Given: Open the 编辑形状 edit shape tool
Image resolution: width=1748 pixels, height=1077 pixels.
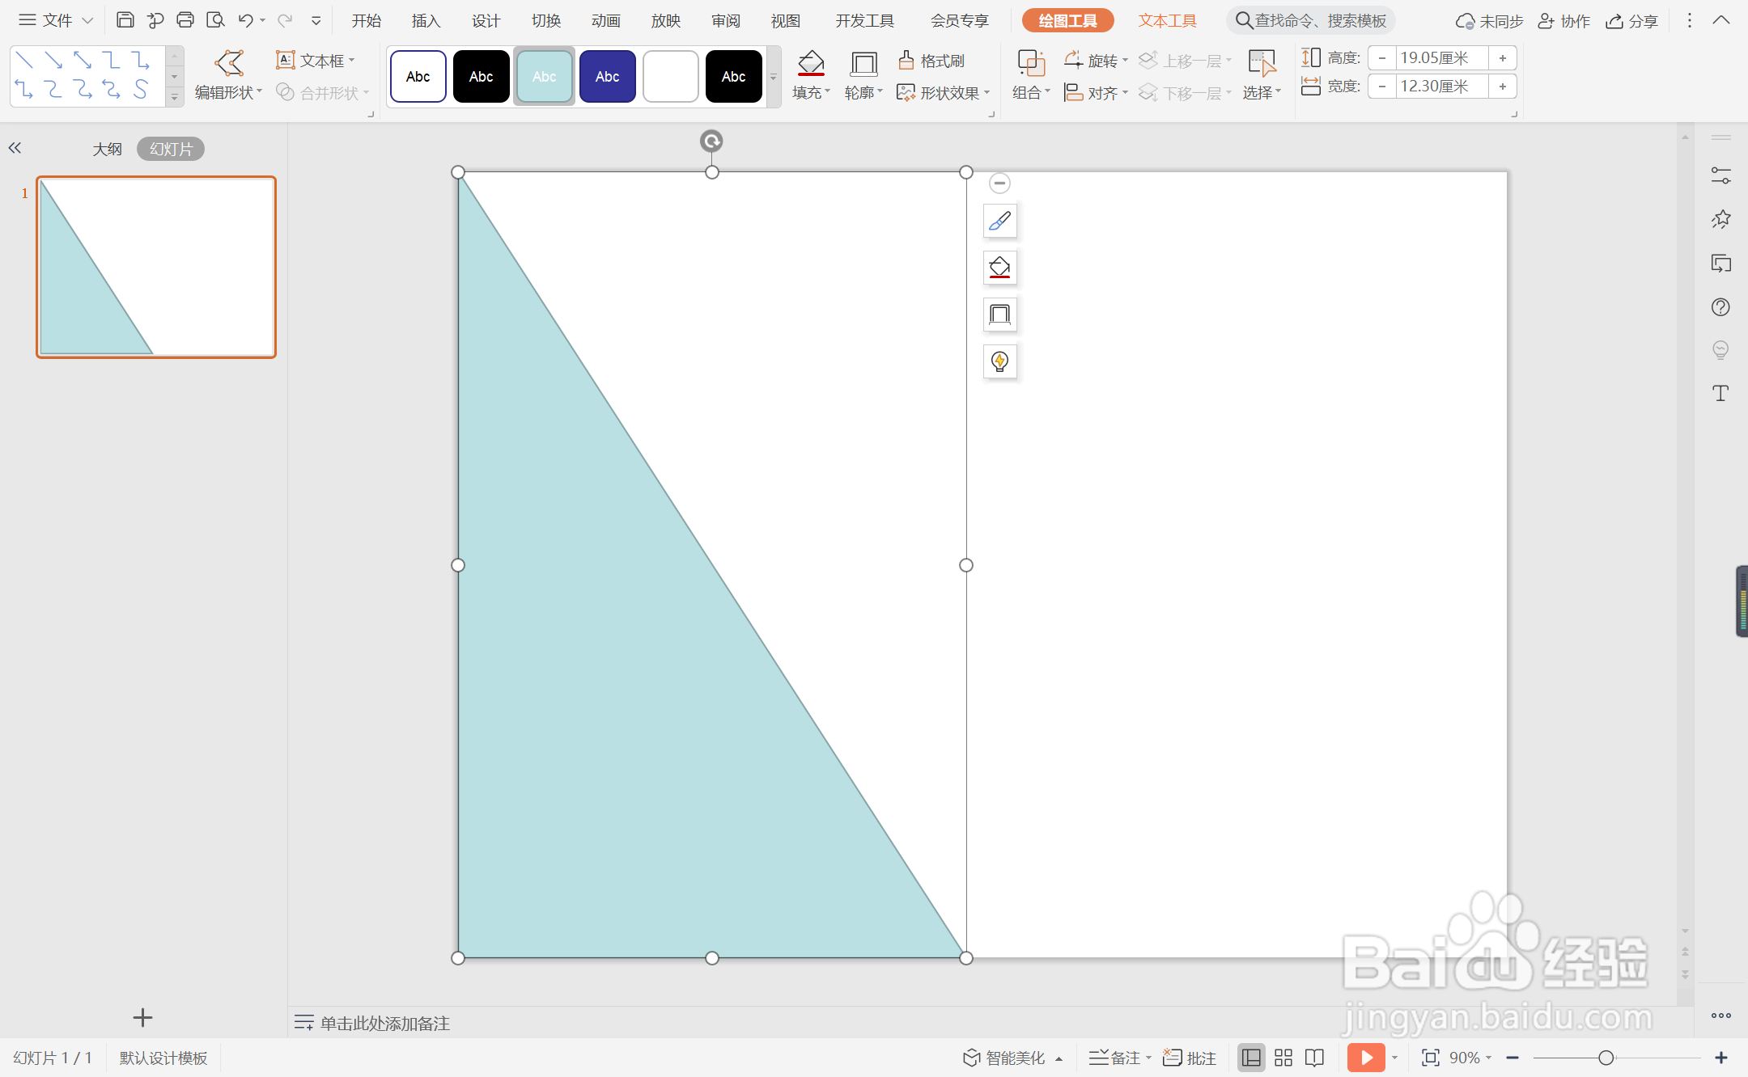Looking at the screenshot, I should pyautogui.click(x=228, y=75).
